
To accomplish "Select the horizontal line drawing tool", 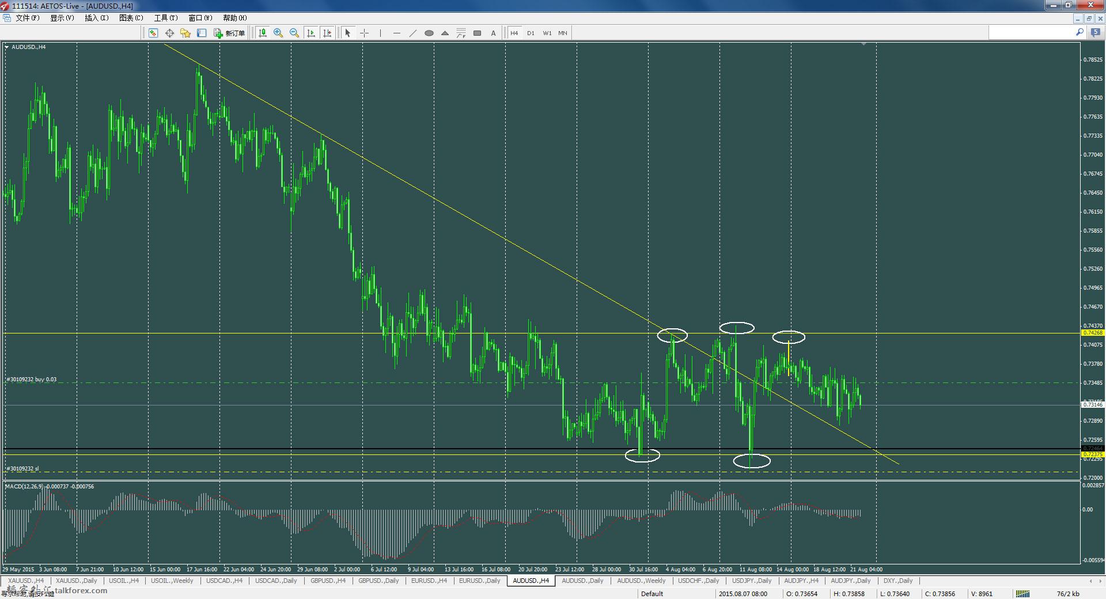I will click(396, 33).
